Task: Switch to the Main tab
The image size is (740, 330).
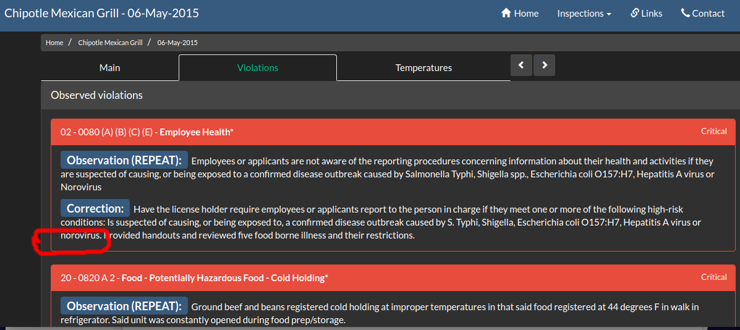Action: tap(109, 68)
